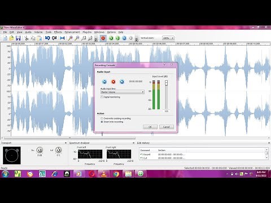Screen dimensions: 271x203
Task: Click the transport speed knob
Action: 58,150
